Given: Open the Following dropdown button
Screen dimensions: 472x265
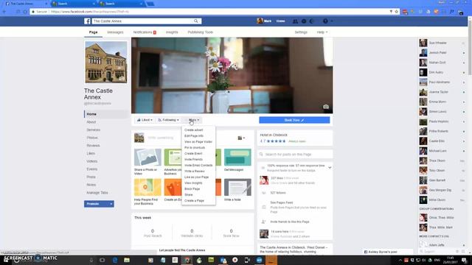Looking at the screenshot, I should click(168, 120).
